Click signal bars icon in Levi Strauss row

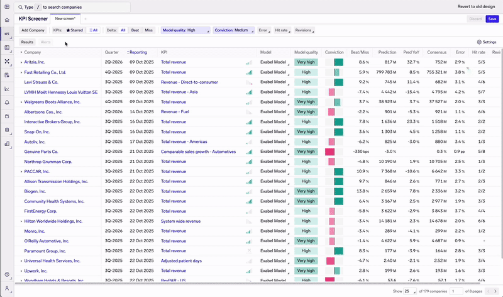(249, 82)
